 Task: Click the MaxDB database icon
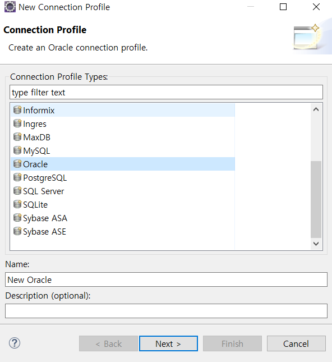click(17, 137)
